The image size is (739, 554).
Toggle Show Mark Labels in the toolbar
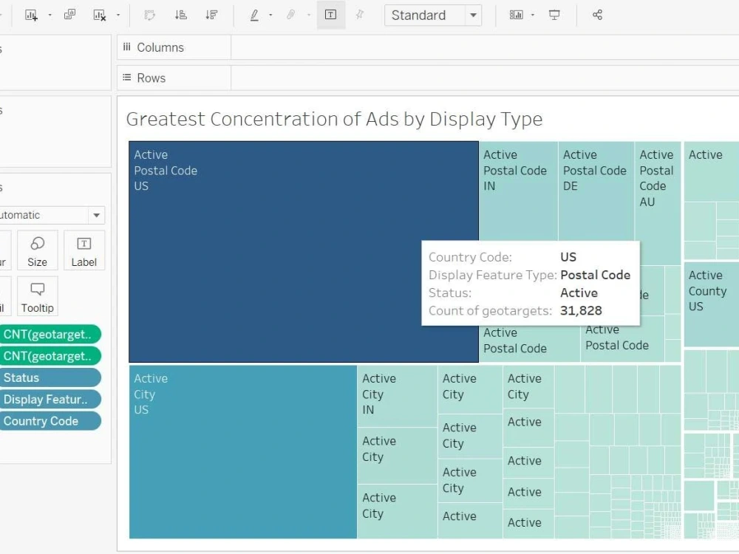click(330, 15)
